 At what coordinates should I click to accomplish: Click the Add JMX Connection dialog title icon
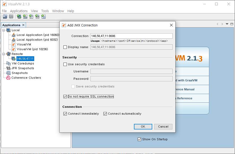click(x=64, y=25)
